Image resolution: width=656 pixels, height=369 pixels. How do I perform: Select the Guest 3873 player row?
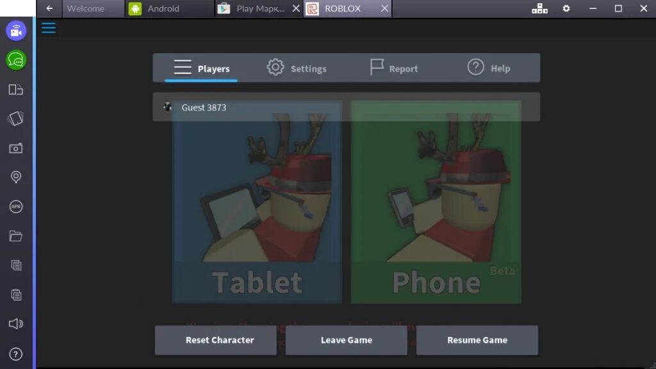[x=347, y=107]
